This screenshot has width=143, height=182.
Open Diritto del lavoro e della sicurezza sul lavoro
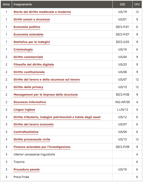click(47, 80)
